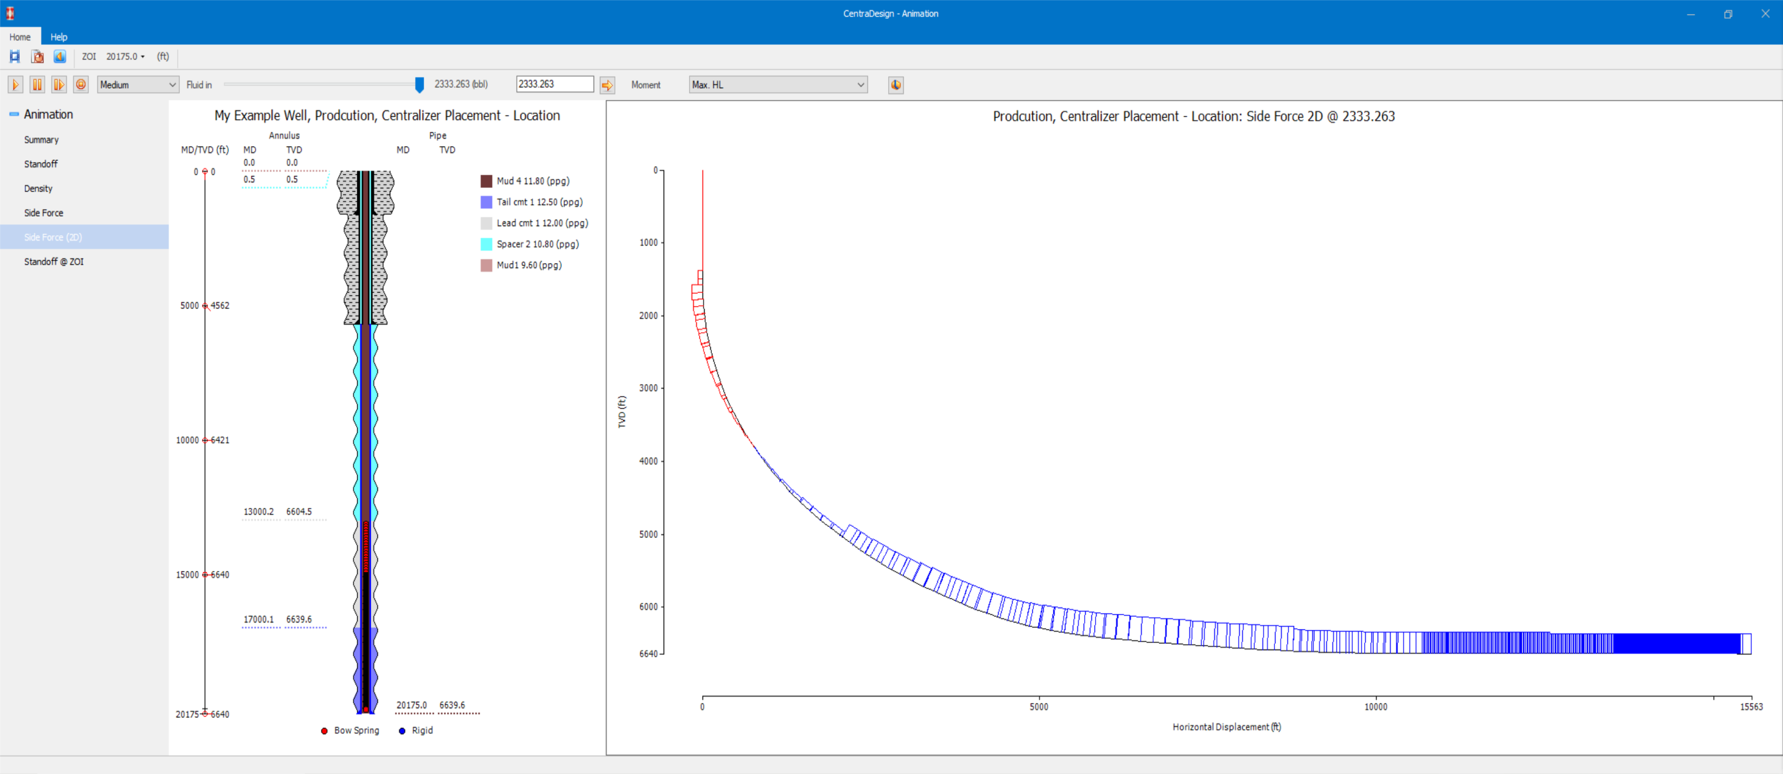This screenshot has width=1783, height=774.
Task: Open the Help menu tab
Action: [59, 37]
